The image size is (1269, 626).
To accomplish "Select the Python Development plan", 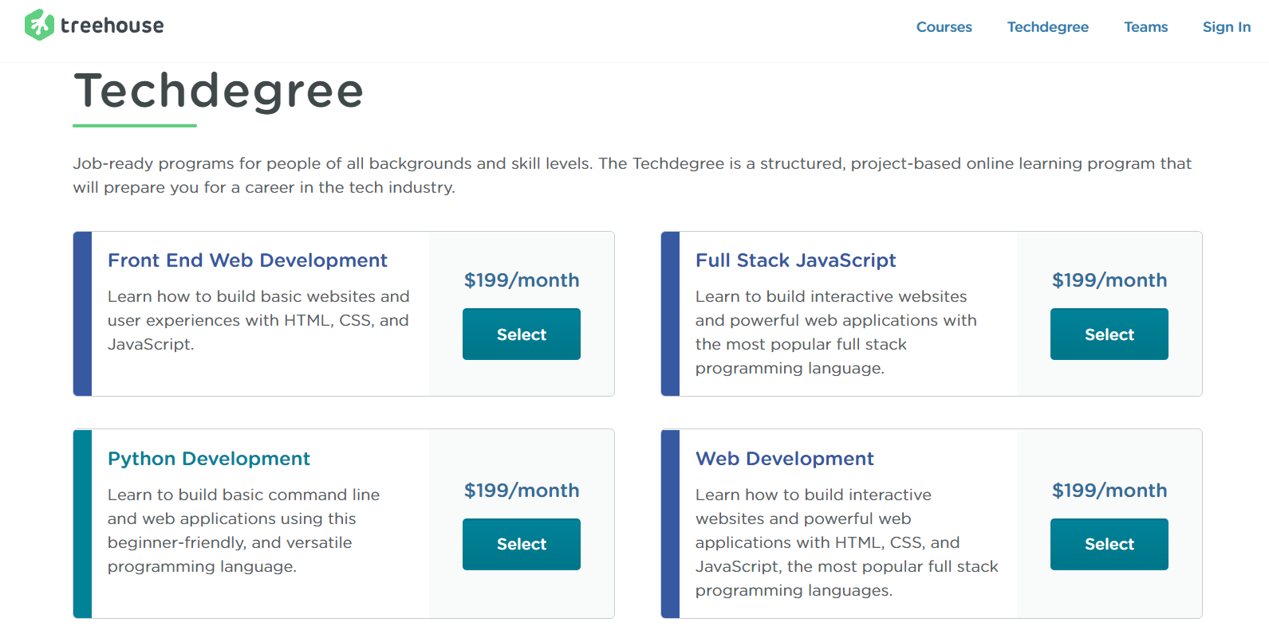I will tap(521, 544).
